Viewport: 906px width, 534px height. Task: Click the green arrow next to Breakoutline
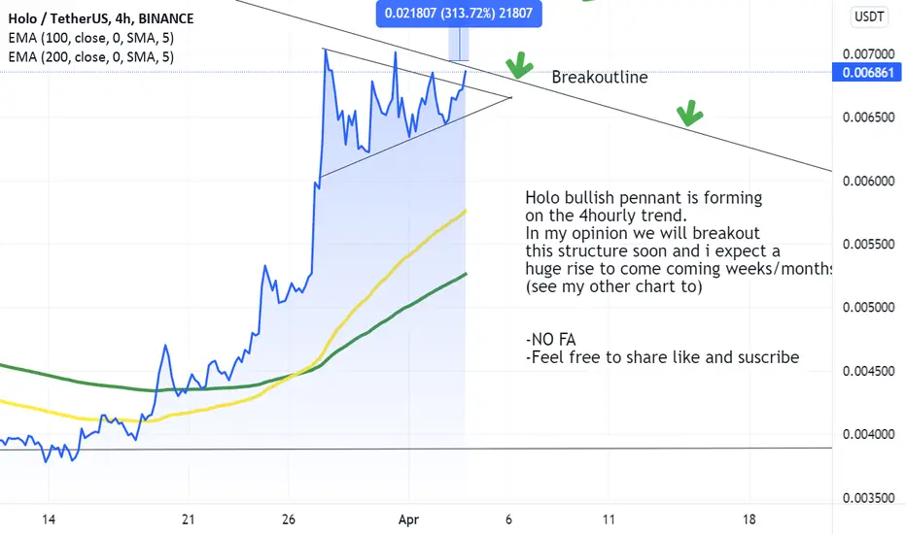point(519,65)
